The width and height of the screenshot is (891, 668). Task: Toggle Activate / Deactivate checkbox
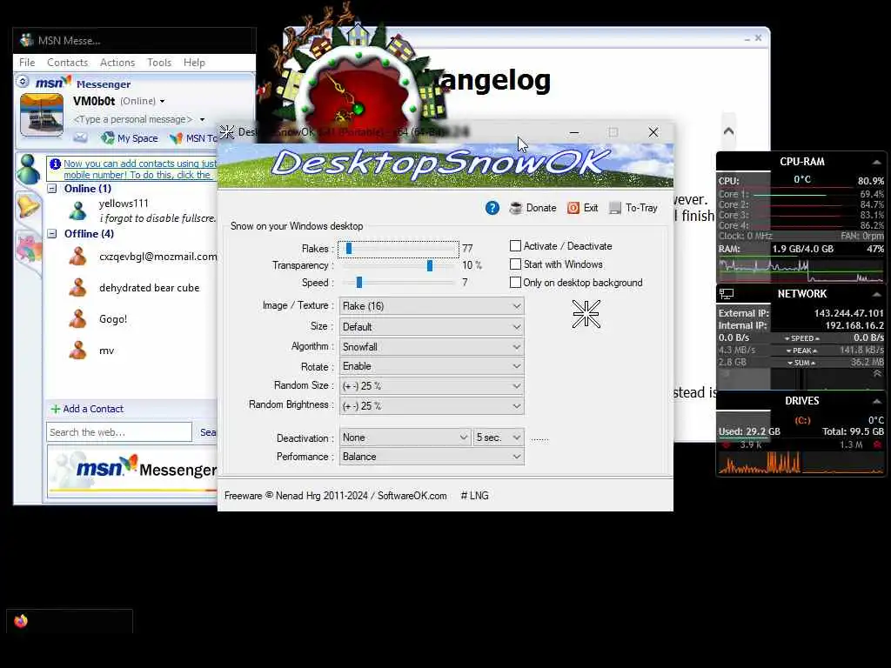515,246
